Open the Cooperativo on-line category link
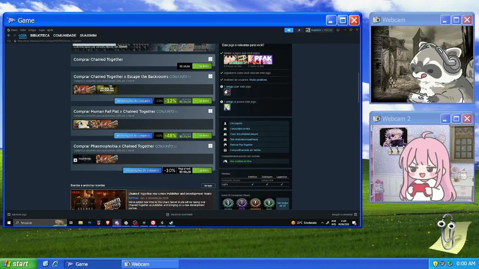479x269 pixels. [240, 129]
